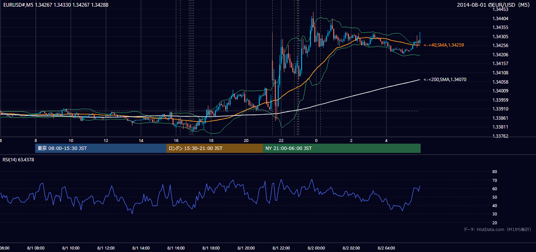Image resolution: width=536 pixels, height=252 pixels.
Task: Click price level 1.33762 on axis
Action: (500, 136)
